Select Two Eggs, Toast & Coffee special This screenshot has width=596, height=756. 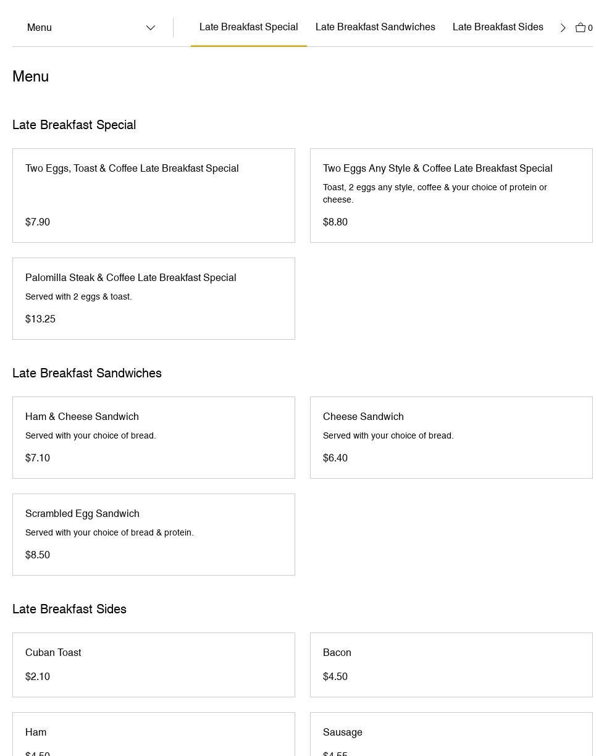153,195
